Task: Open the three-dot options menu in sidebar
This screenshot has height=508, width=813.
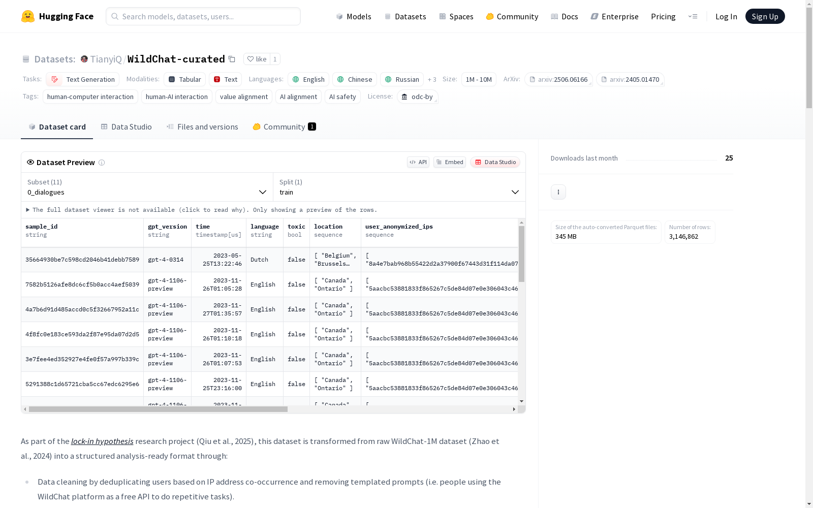Action: pyautogui.click(x=558, y=192)
